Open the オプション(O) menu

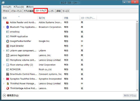pyautogui.click(x=19, y=7)
